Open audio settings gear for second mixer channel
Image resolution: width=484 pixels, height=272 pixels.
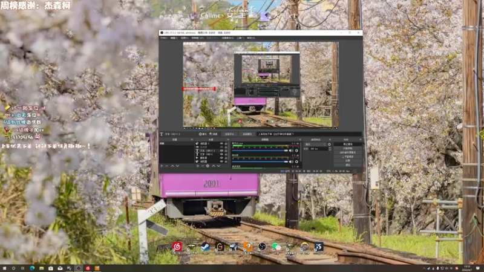[x=296, y=161]
